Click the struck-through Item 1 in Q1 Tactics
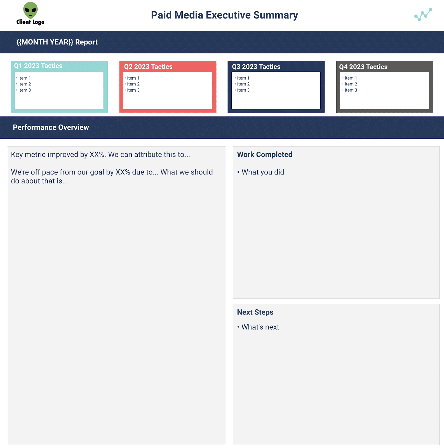This screenshot has width=444, height=448. 24,78
